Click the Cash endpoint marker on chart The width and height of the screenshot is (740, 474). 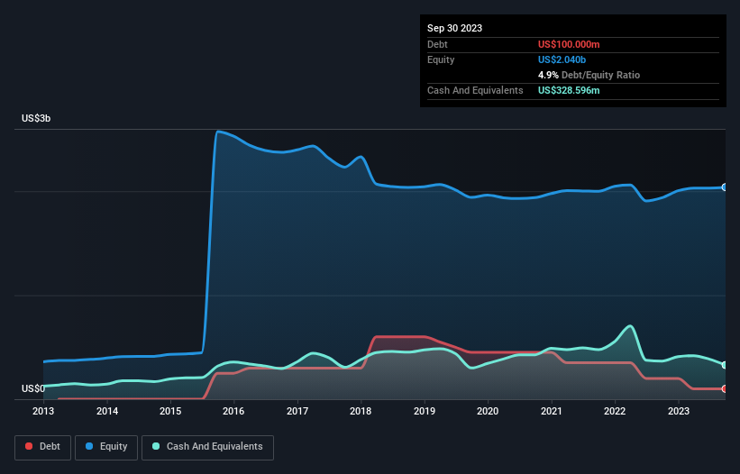725,365
